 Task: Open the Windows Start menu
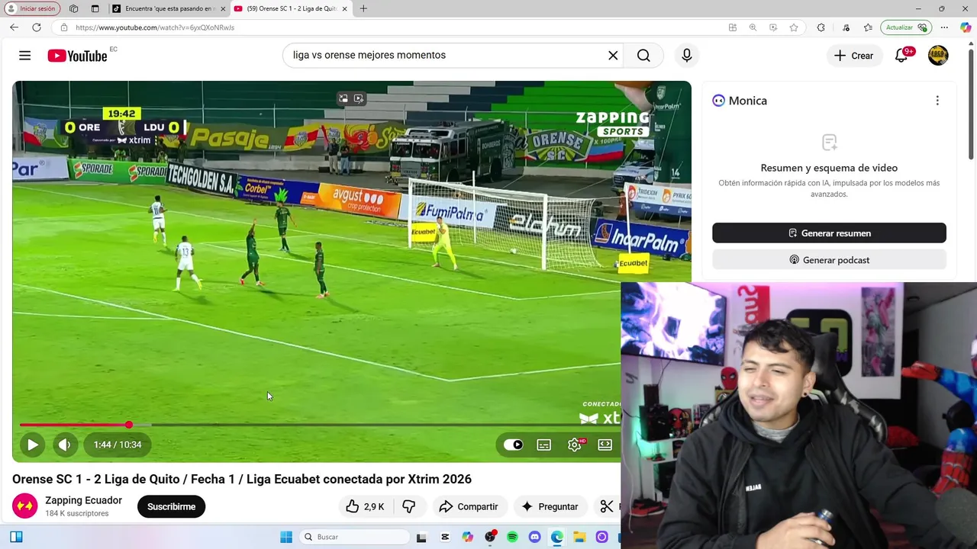pyautogui.click(x=286, y=537)
